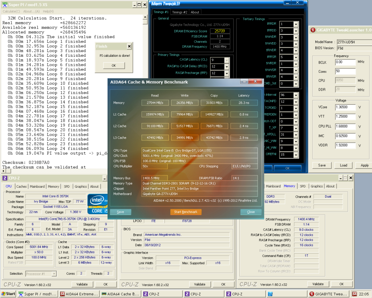Click the AIDA64 Cache & Memory taskbar item
Image resolution: width=372 pixels, height=298 pixels.
click(x=121, y=294)
